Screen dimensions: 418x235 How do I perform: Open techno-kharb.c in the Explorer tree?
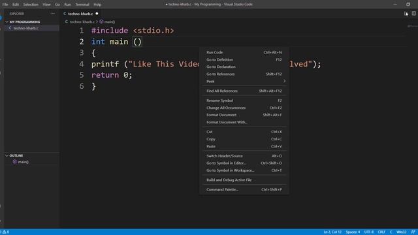pyautogui.click(x=26, y=28)
